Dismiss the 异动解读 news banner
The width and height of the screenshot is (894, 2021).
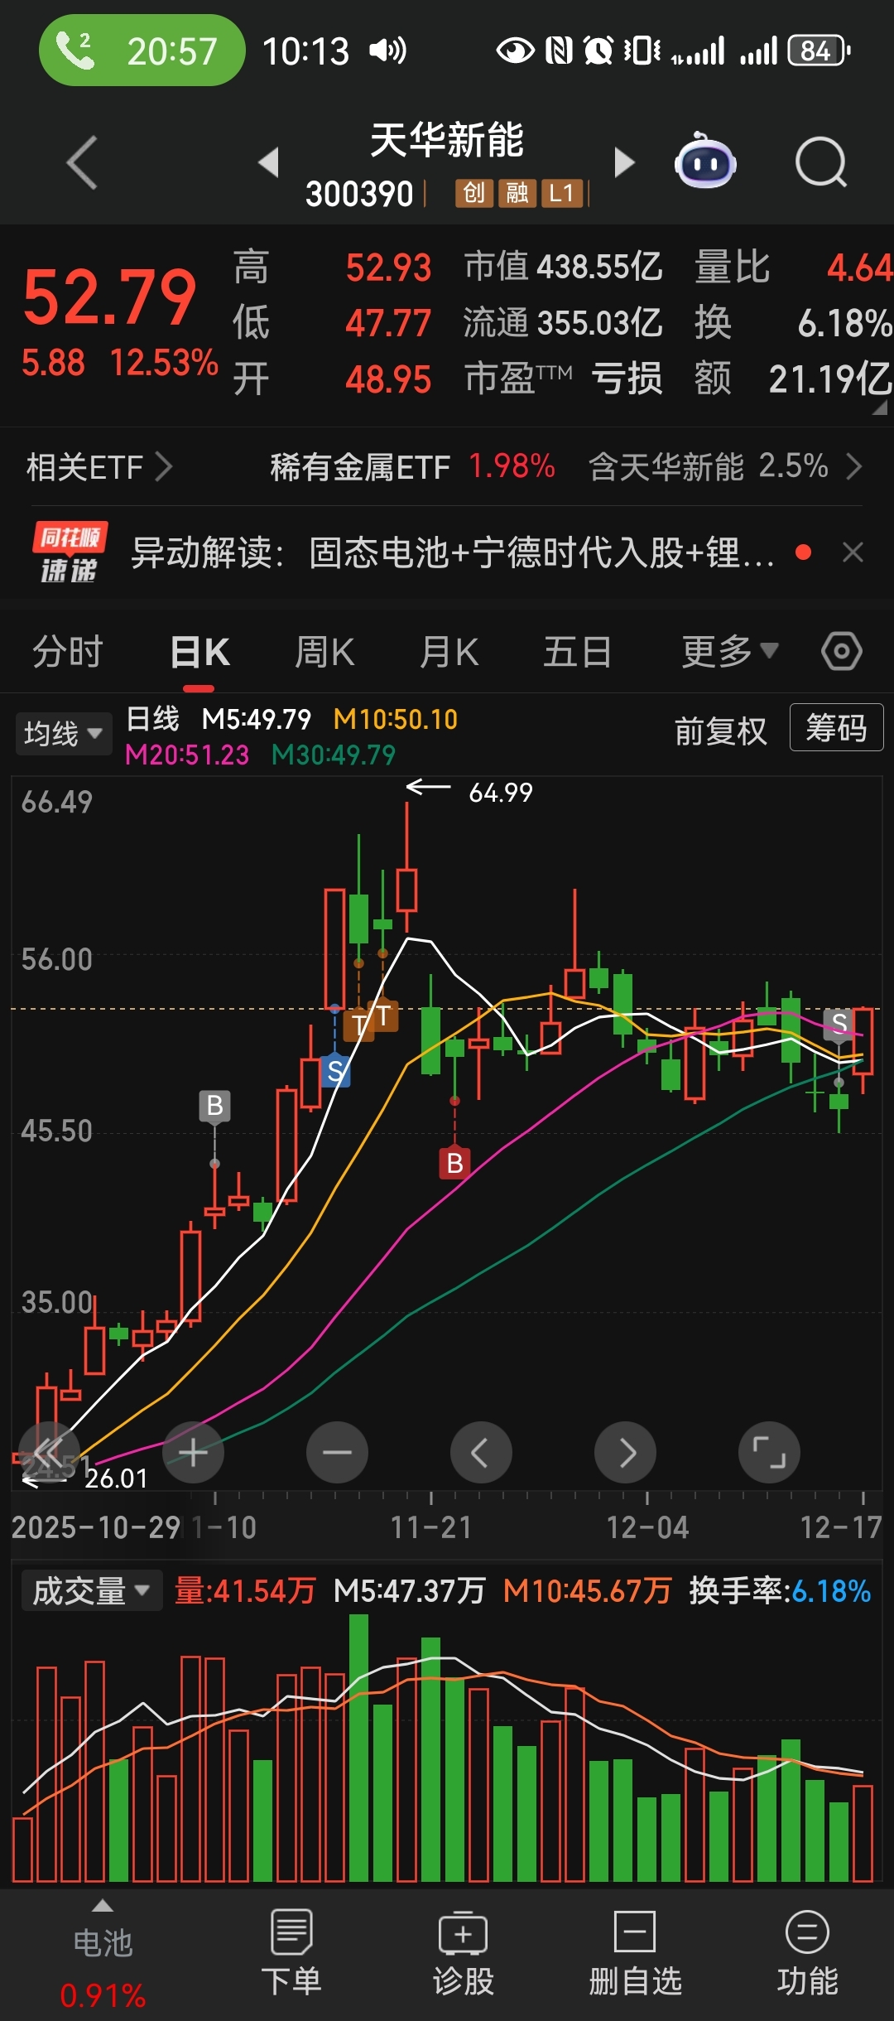(853, 552)
